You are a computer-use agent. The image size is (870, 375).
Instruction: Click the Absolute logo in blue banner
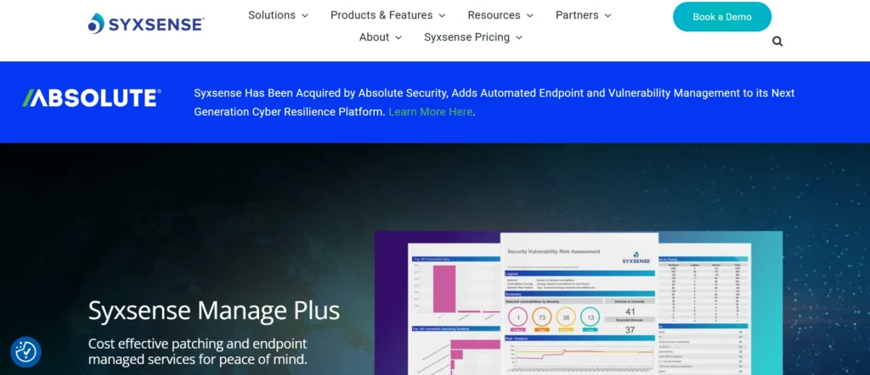92,98
